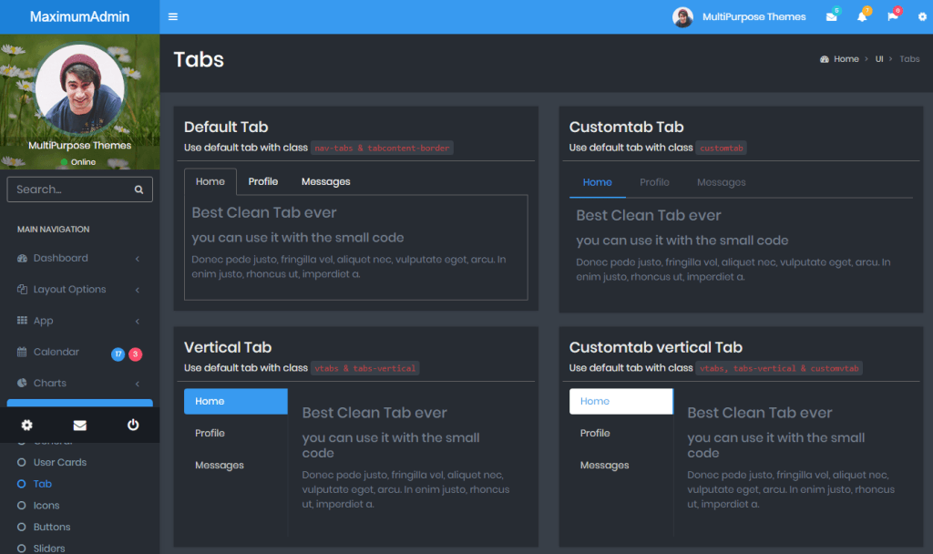Go to UI breadcrumb link
Image resolution: width=933 pixels, height=554 pixels.
(879, 59)
